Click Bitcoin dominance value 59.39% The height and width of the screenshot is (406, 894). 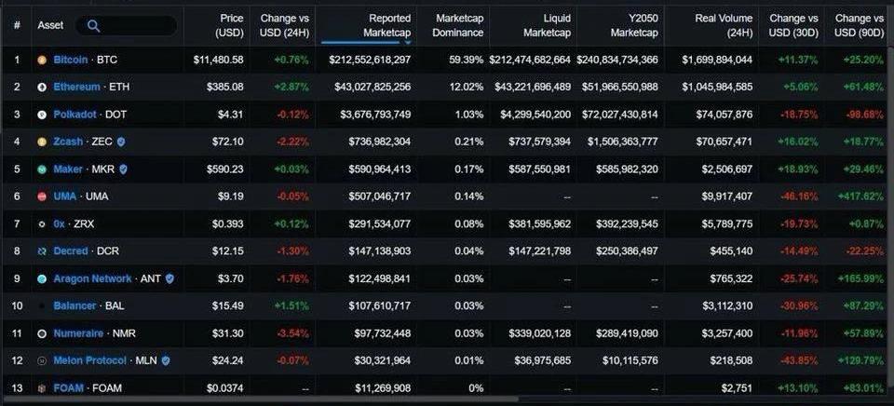pyautogui.click(x=467, y=60)
